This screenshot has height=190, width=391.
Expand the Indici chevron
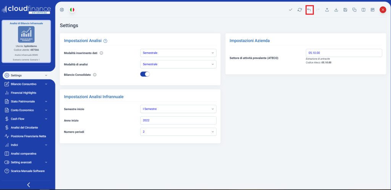click(x=46, y=145)
